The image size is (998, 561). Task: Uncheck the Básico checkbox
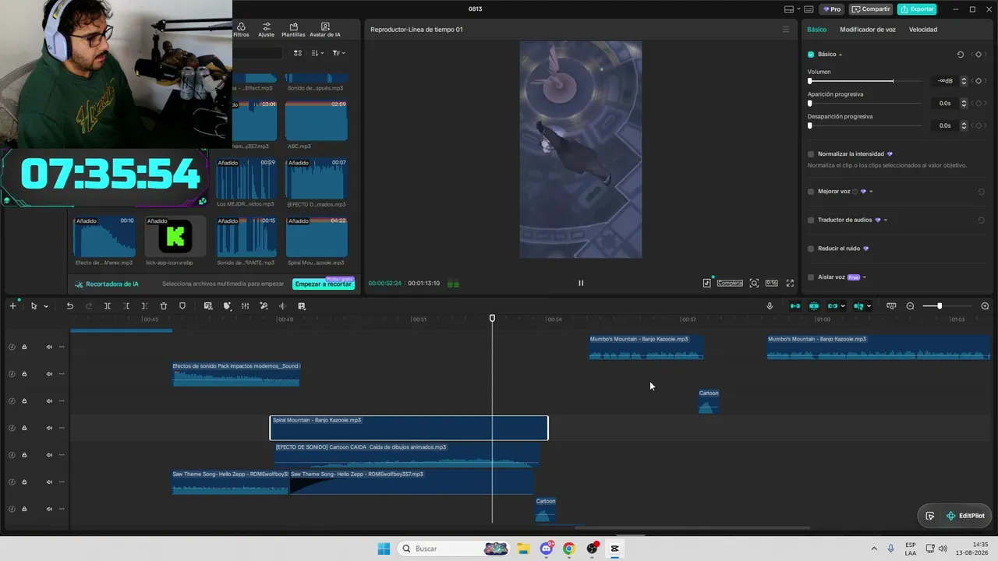(x=811, y=55)
